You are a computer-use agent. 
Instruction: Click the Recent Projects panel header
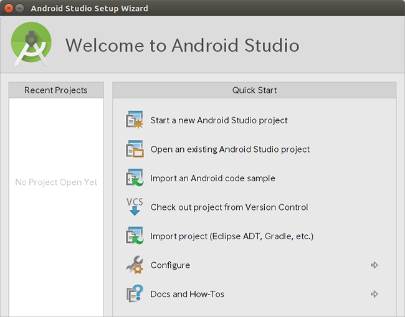click(56, 90)
